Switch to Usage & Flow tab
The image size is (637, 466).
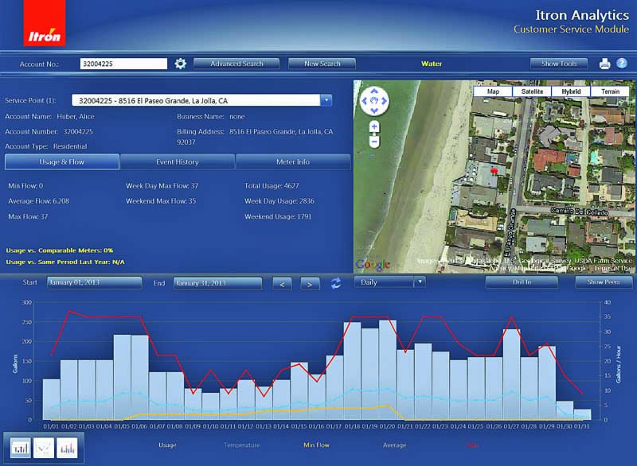pyautogui.click(x=62, y=161)
